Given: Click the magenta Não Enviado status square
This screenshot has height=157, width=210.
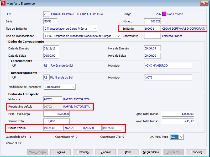Looking at the screenshot, I should coord(164,14).
